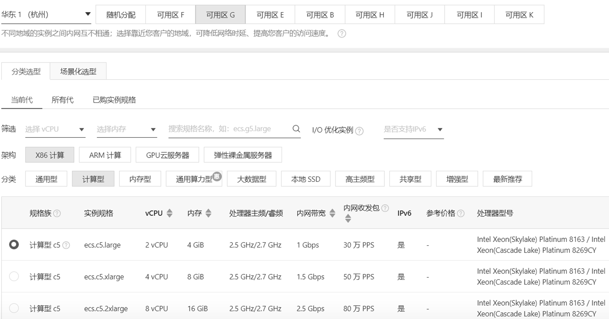The height and width of the screenshot is (319, 609).
Task: Open the 华东 1 (杭州) region dropdown
Action: [46, 15]
